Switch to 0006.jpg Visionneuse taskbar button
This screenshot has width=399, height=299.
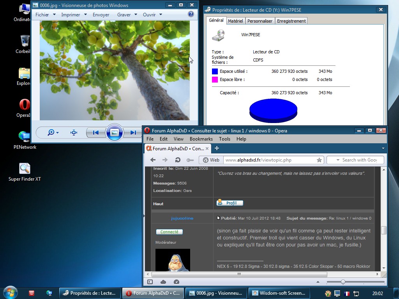point(216,293)
